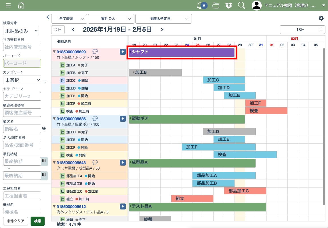
Task: Click plus button for 9185000008636
Action: (x=123, y=119)
